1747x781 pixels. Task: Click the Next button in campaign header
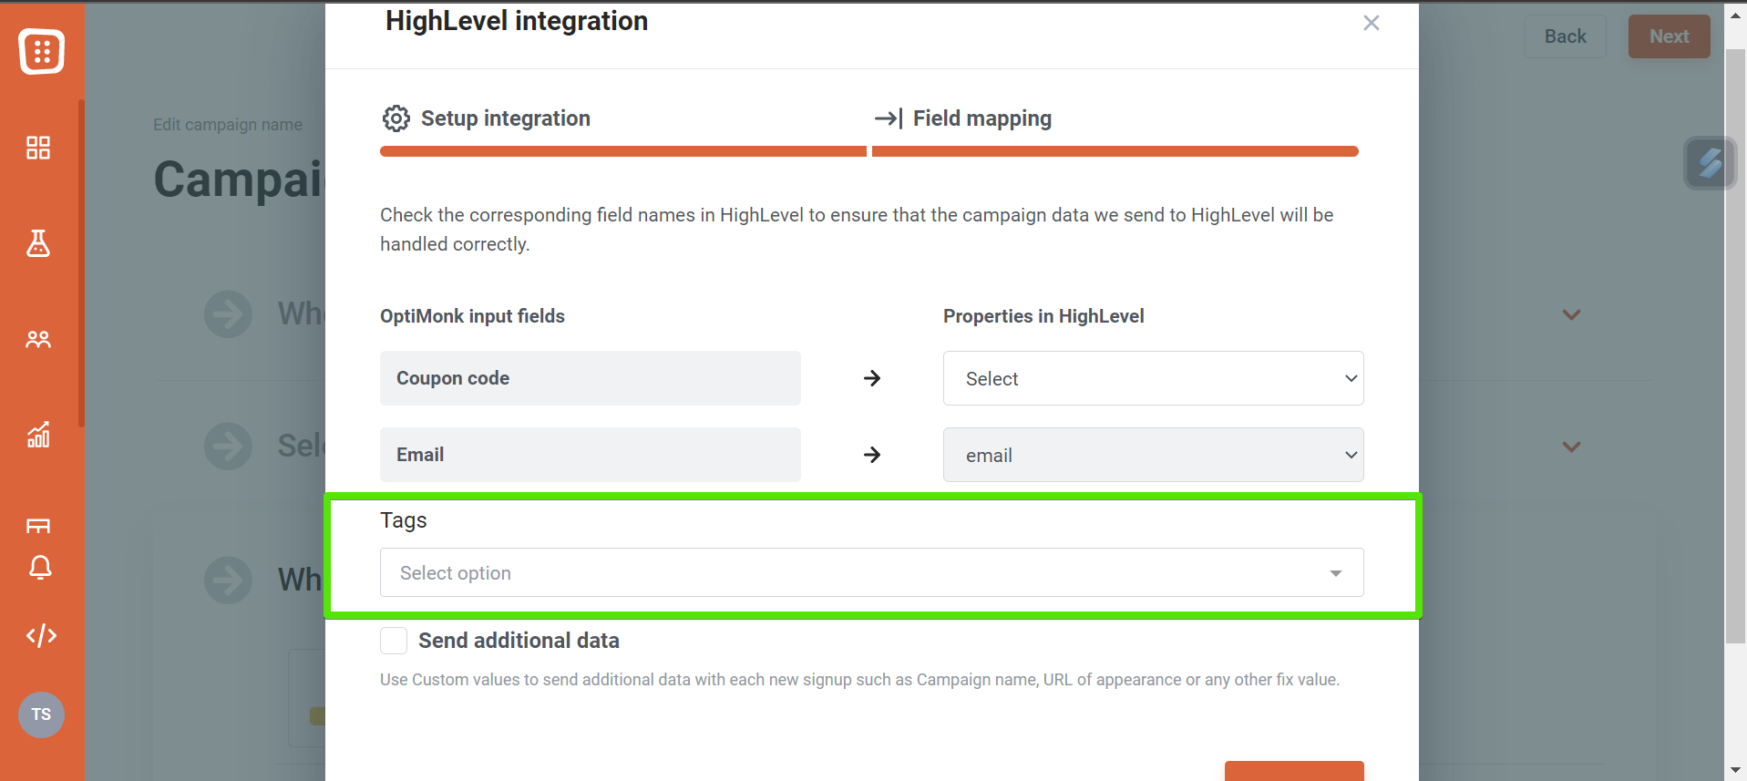click(1670, 36)
